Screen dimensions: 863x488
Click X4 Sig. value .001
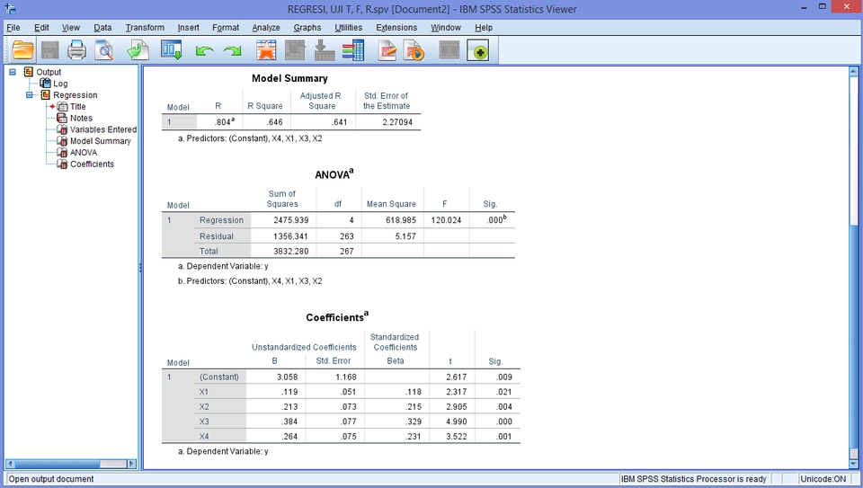click(x=504, y=436)
